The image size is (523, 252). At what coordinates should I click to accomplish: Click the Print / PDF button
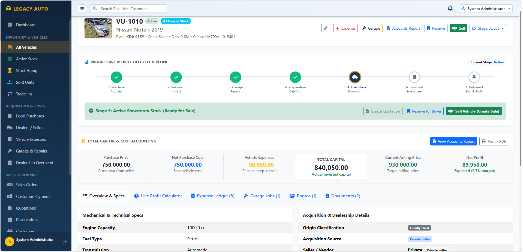click(494, 141)
